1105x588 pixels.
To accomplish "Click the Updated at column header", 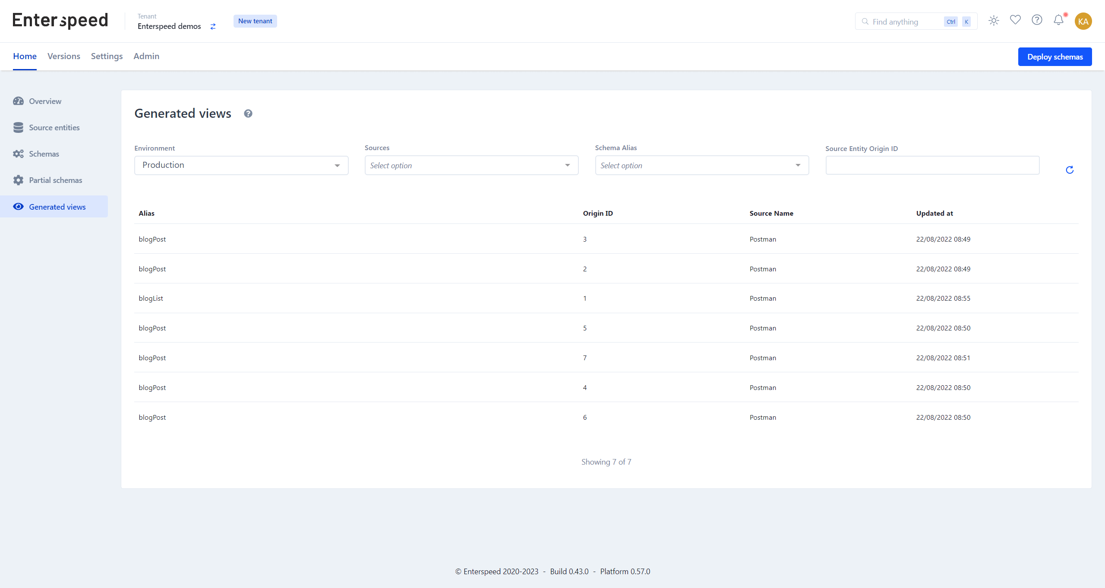I will [935, 213].
